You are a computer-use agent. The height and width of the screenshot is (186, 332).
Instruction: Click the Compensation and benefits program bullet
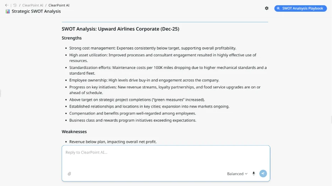click(133, 114)
